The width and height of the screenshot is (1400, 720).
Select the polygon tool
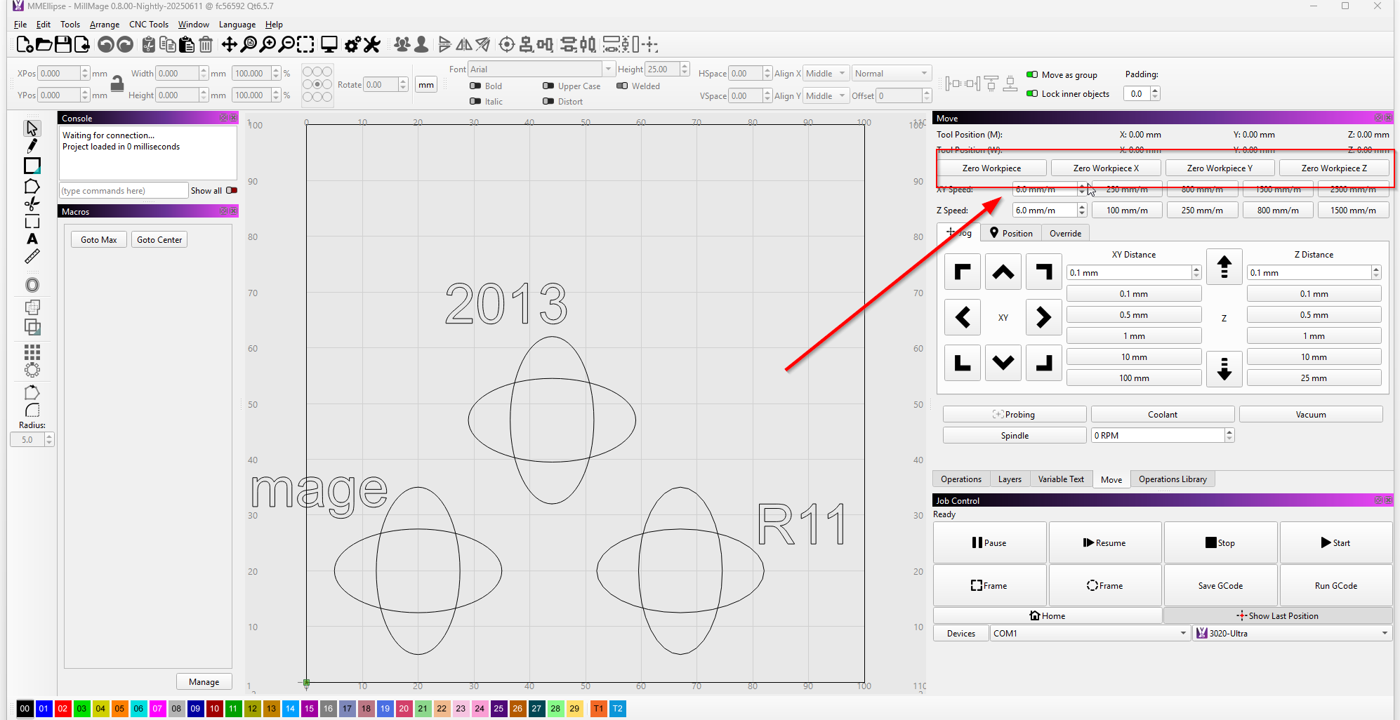[x=32, y=186]
